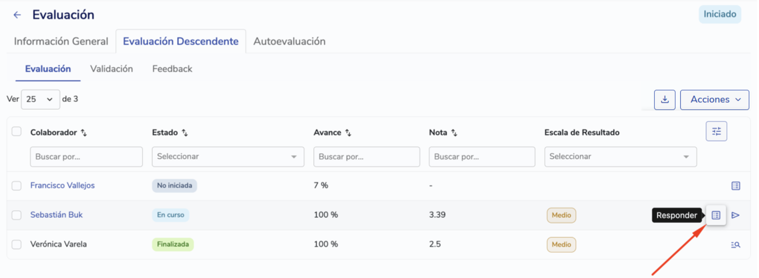This screenshot has width=759, height=278.
Task: Open the Acciones dropdown
Action: [714, 100]
